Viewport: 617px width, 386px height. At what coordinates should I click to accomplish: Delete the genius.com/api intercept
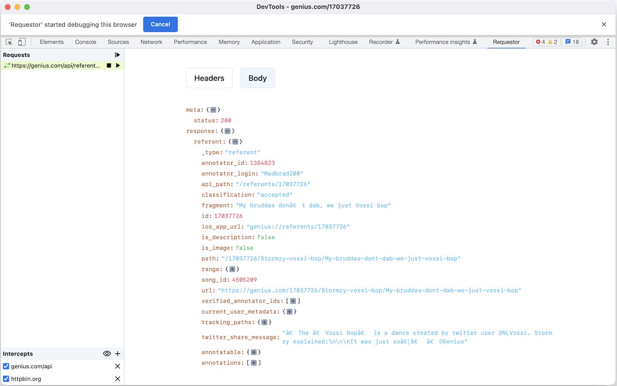[x=118, y=366]
